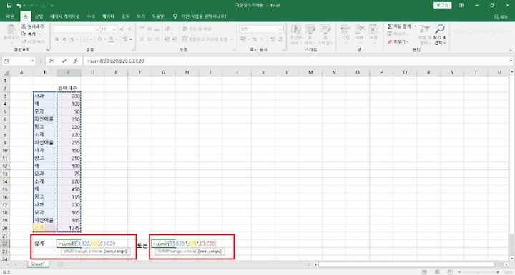Click the Undo arrow icon
The width and height of the screenshot is (515, 275).
(x=19, y=5)
